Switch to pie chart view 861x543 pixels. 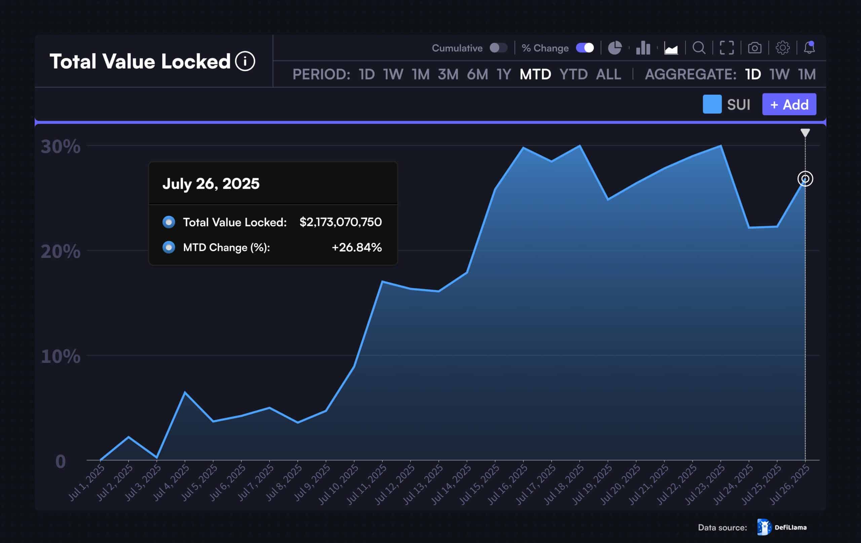[x=615, y=48]
